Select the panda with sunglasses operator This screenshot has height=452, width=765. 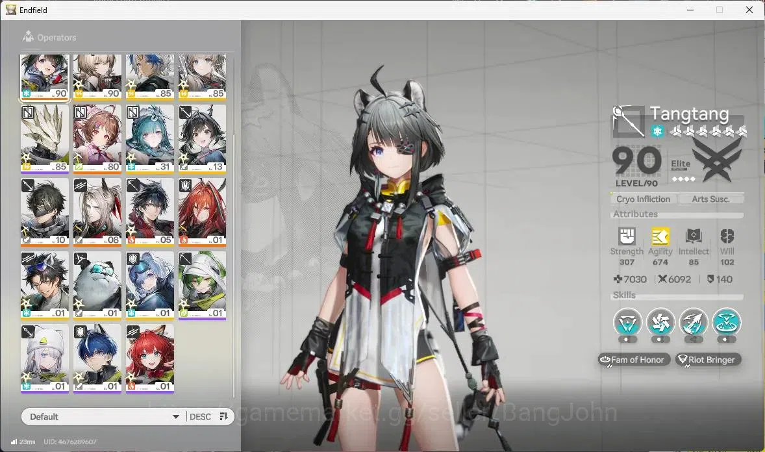(97, 285)
